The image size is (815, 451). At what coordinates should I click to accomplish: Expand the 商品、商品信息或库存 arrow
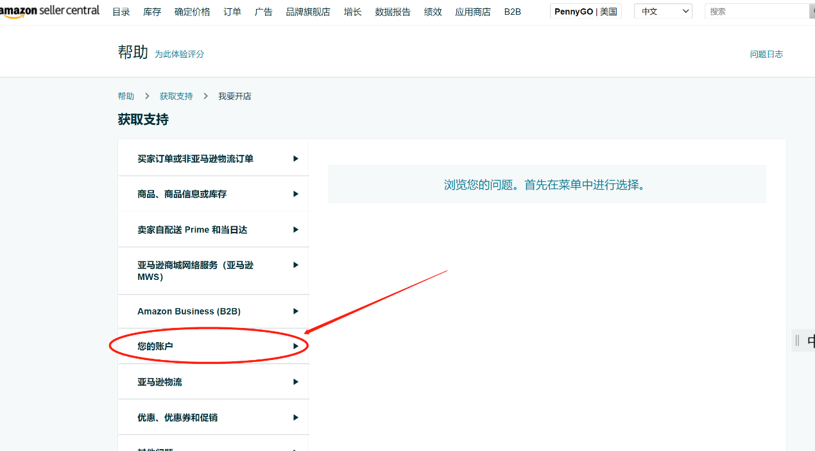click(x=296, y=193)
